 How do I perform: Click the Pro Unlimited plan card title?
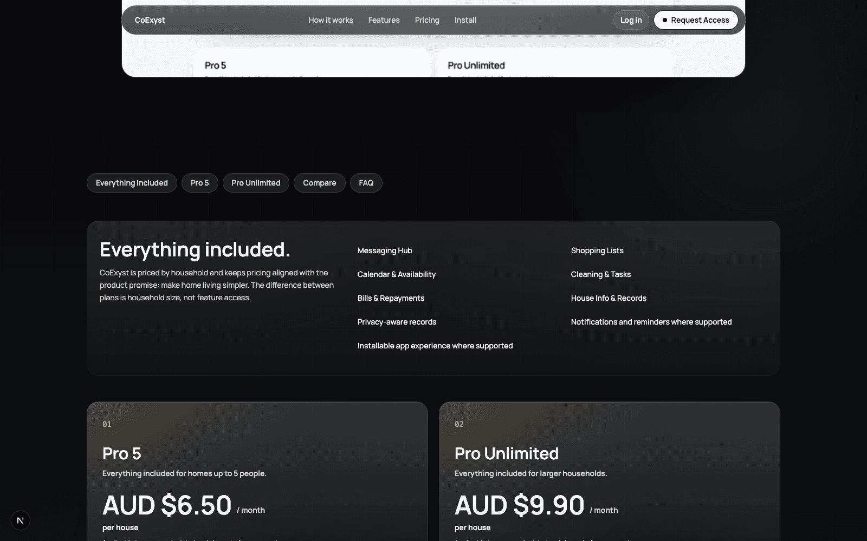(x=506, y=453)
